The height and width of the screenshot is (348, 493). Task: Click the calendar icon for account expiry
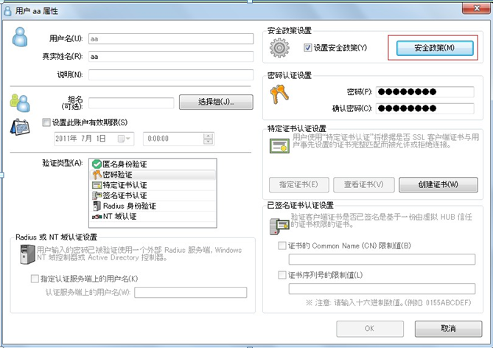[20, 127]
